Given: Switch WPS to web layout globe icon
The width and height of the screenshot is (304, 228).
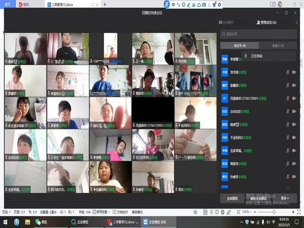Looking at the screenshot, I should [x=223, y=212].
